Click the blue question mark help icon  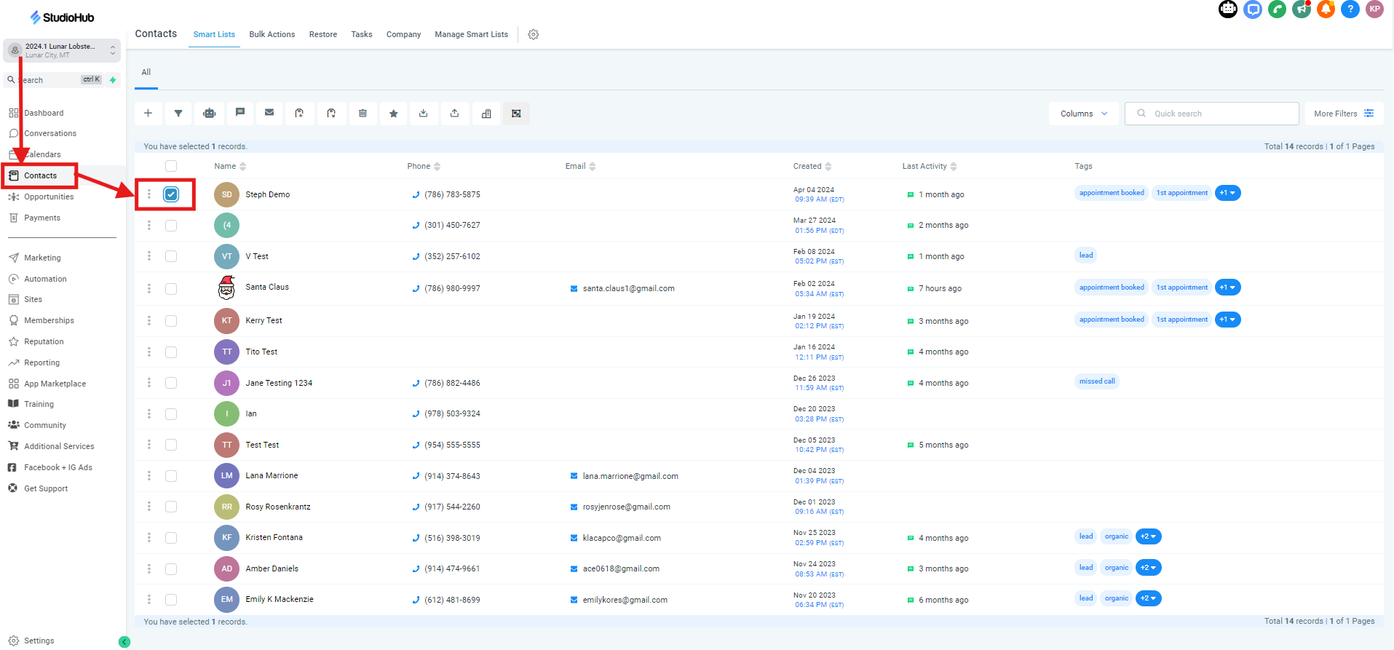(x=1350, y=9)
